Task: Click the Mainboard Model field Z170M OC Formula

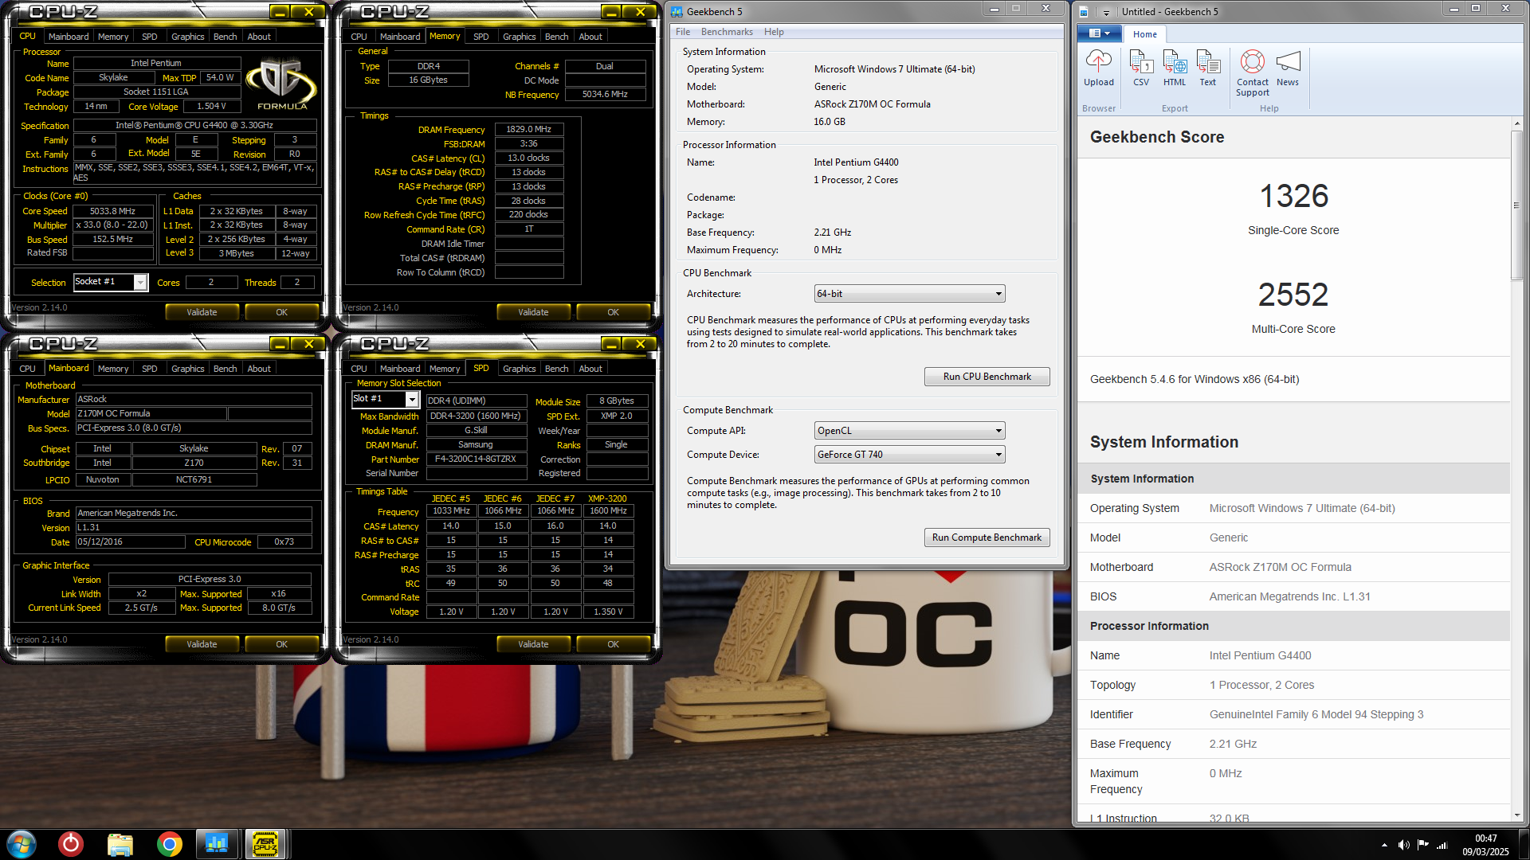Action: tap(151, 414)
